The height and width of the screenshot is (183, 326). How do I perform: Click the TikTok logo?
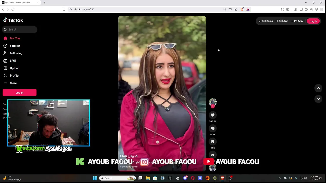tap(13, 20)
